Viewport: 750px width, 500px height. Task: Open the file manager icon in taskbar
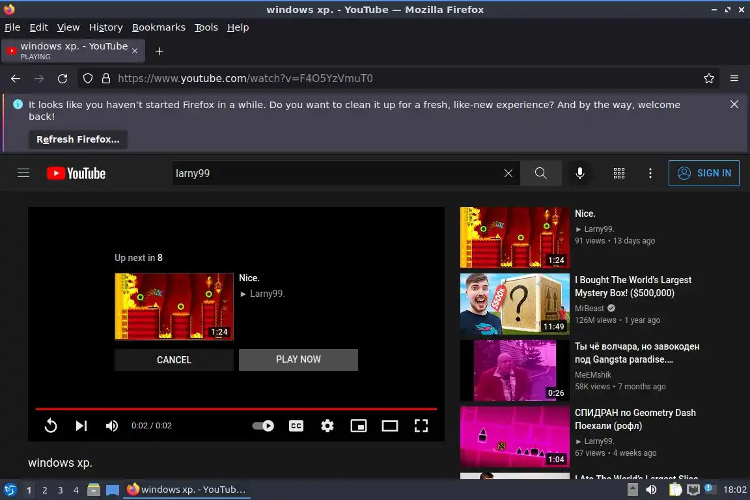[x=94, y=490]
